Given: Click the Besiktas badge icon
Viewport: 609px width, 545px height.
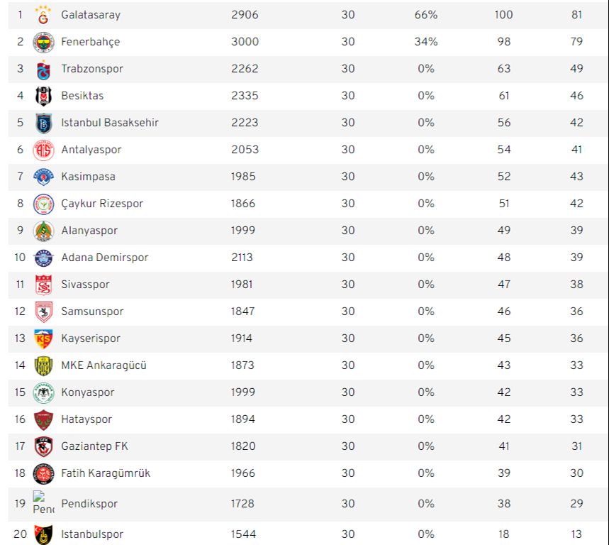Looking at the screenshot, I should click(x=43, y=96).
